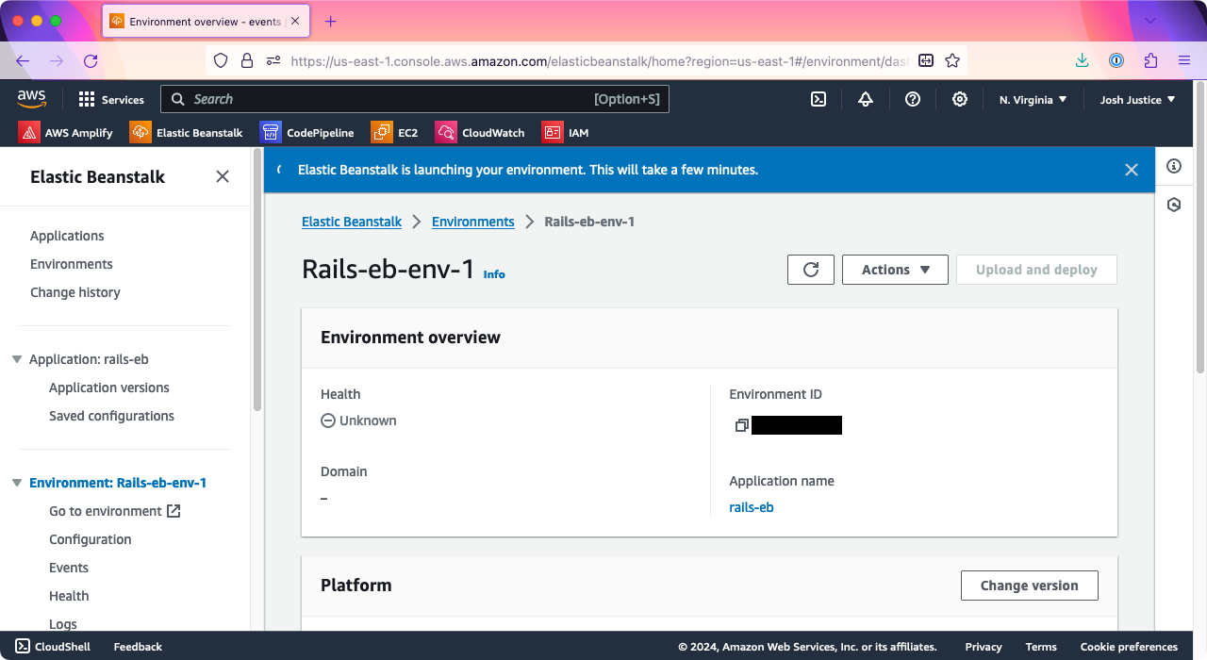Image resolution: width=1207 pixels, height=660 pixels.
Task: Copy the Environment ID
Action: (741, 425)
